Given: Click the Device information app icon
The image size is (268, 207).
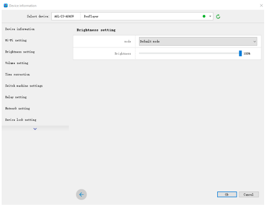Looking at the screenshot, I should click(x=6, y=6).
